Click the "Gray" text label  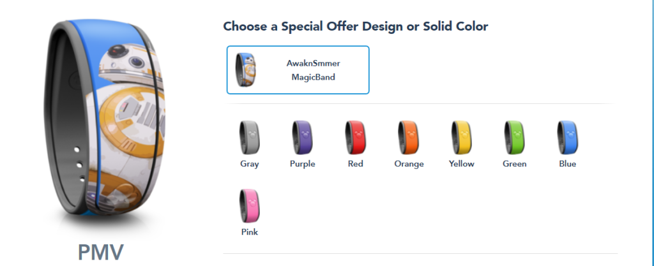[250, 163]
